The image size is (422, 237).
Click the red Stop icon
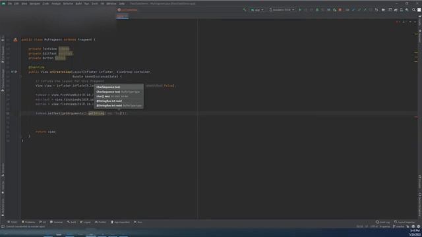coord(340,10)
